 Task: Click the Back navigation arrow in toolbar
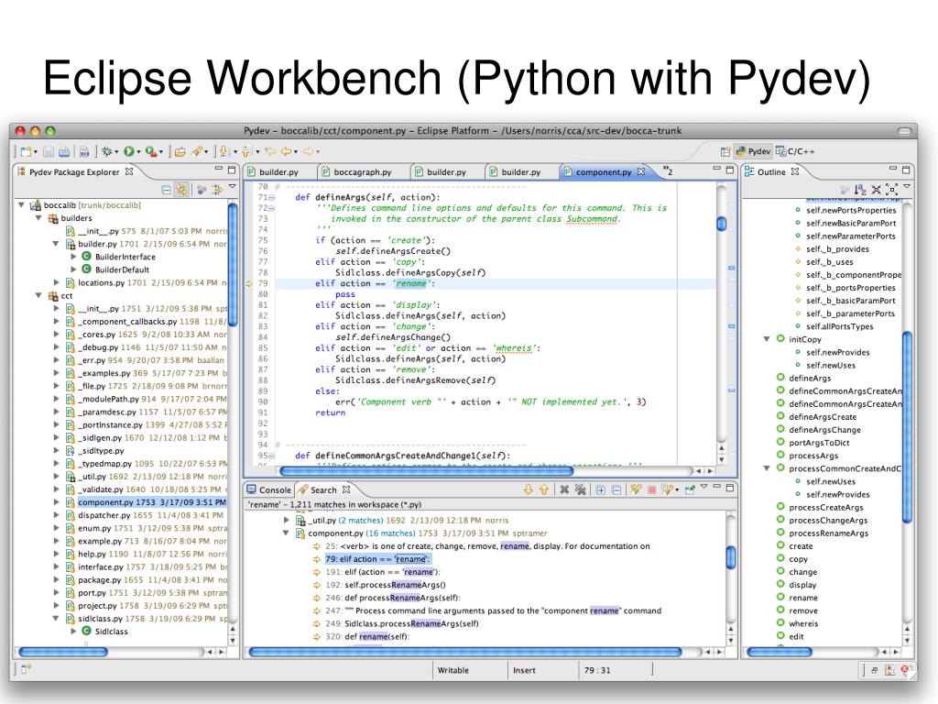click(x=287, y=151)
